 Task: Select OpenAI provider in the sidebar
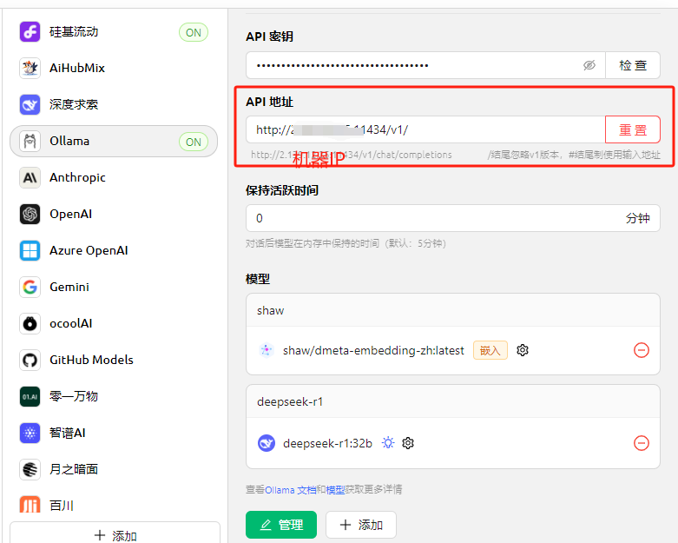[114, 215]
